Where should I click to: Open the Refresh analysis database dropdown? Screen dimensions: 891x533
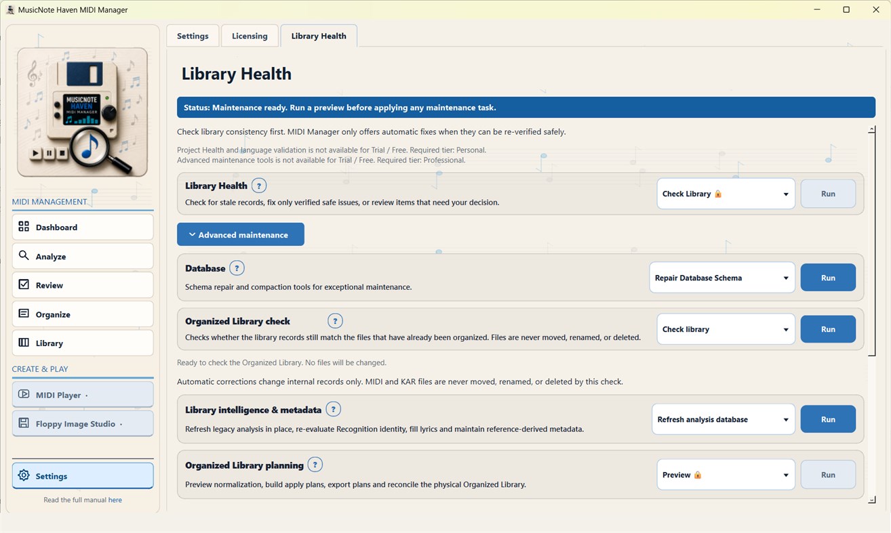tap(724, 419)
